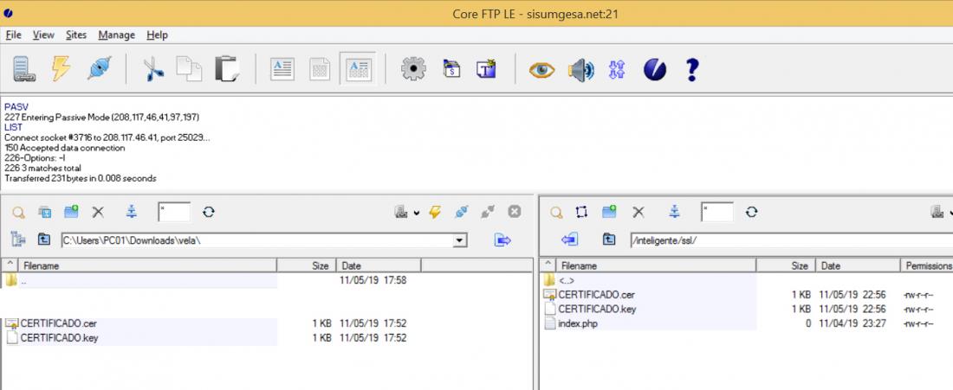
Task: Click the blue download arrow beside remote path
Action: (x=569, y=240)
